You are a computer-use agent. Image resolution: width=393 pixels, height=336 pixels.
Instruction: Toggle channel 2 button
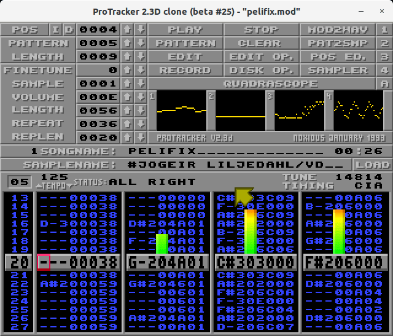pyautogui.click(x=384, y=43)
